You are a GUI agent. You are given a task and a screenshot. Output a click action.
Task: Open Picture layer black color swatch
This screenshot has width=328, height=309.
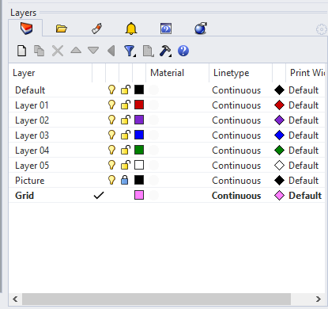tap(139, 180)
